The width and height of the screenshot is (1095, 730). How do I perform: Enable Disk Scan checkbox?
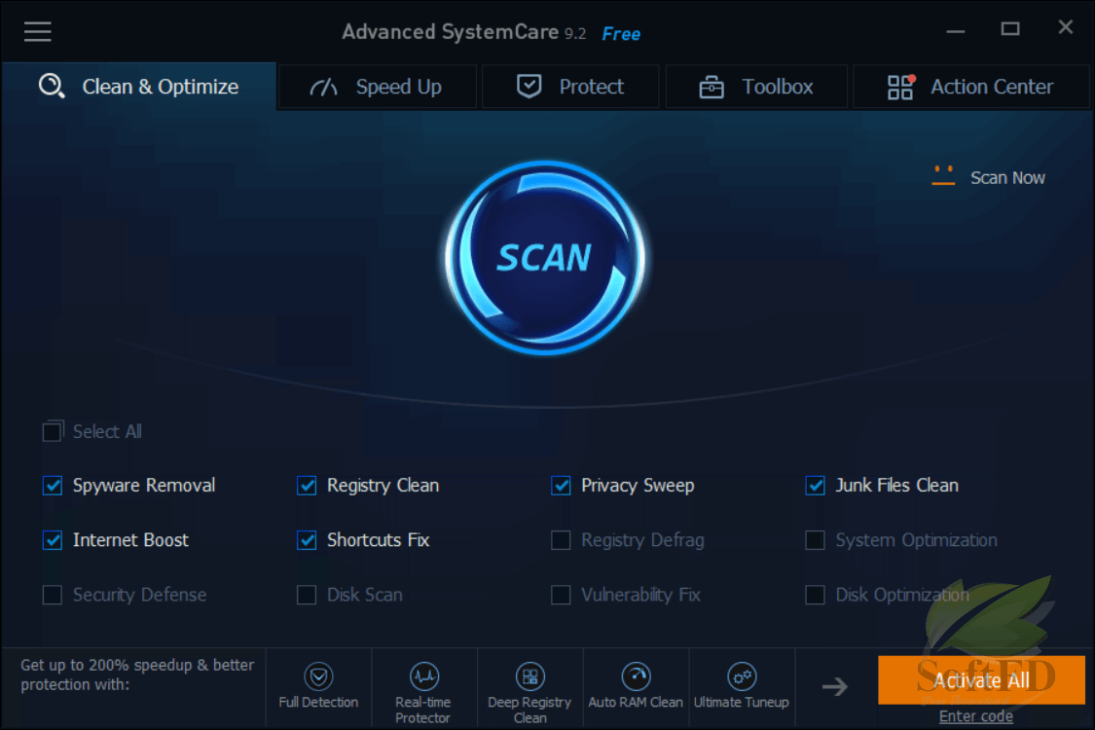point(307,595)
